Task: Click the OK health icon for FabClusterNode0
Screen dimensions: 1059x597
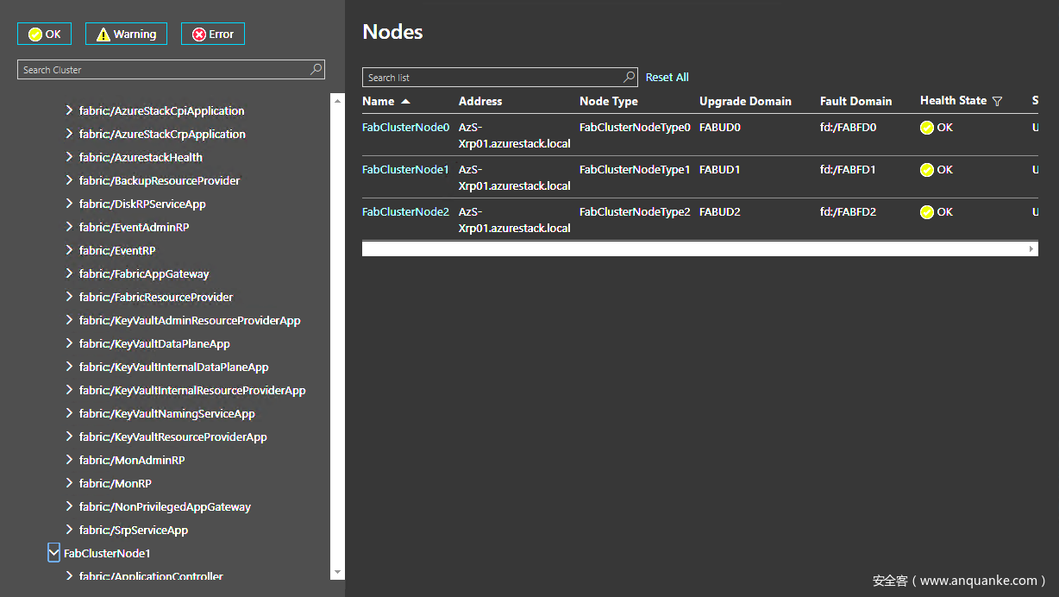Action: 927,128
